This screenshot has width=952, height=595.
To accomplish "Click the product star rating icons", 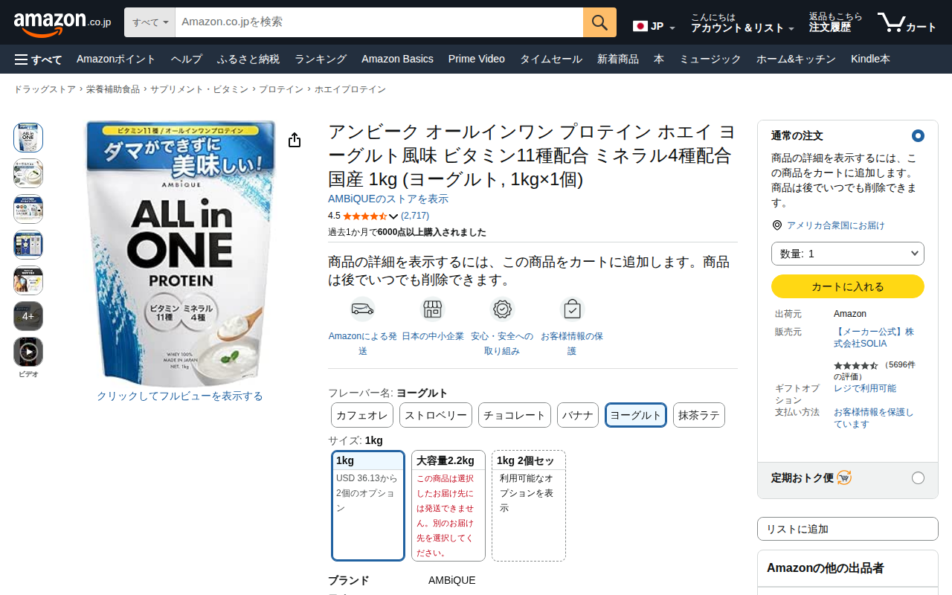I will pos(364,216).
